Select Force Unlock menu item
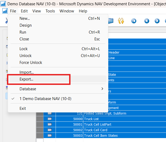This screenshot has height=142, width=166. click(x=31, y=63)
